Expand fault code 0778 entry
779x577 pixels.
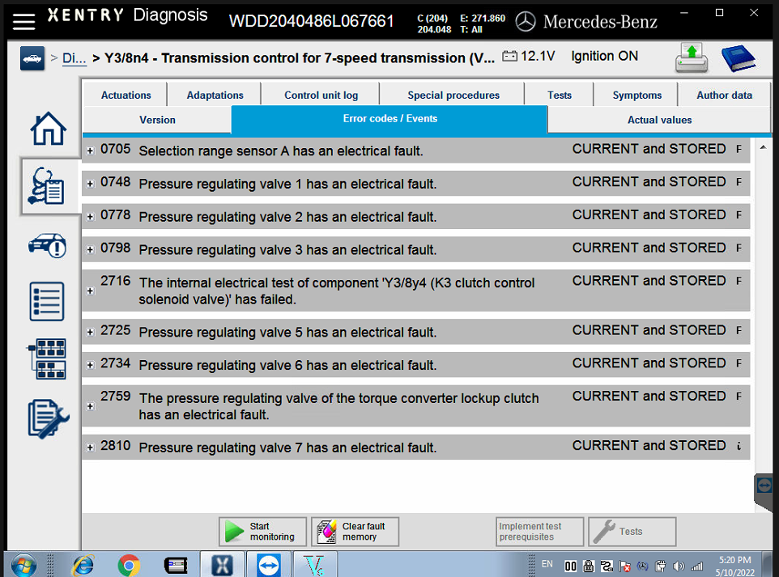pyautogui.click(x=90, y=217)
